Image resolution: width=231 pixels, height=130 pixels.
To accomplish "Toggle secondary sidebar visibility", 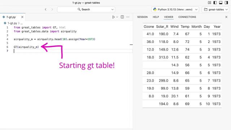I will pos(226,3).
